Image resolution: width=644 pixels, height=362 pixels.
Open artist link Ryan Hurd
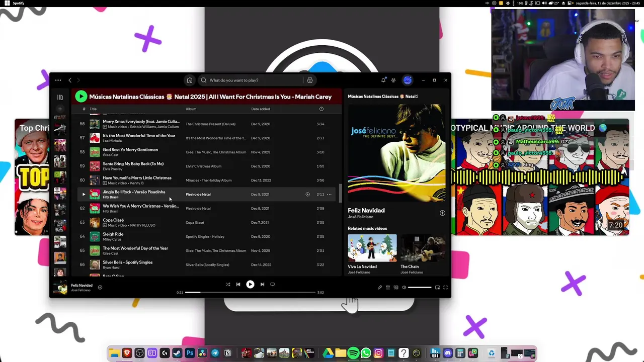111,267
